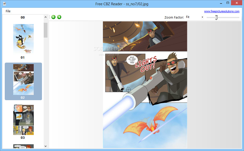Minimize the Free CBZ Reader window
The height and width of the screenshot is (151, 244).
(x=221, y=3)
